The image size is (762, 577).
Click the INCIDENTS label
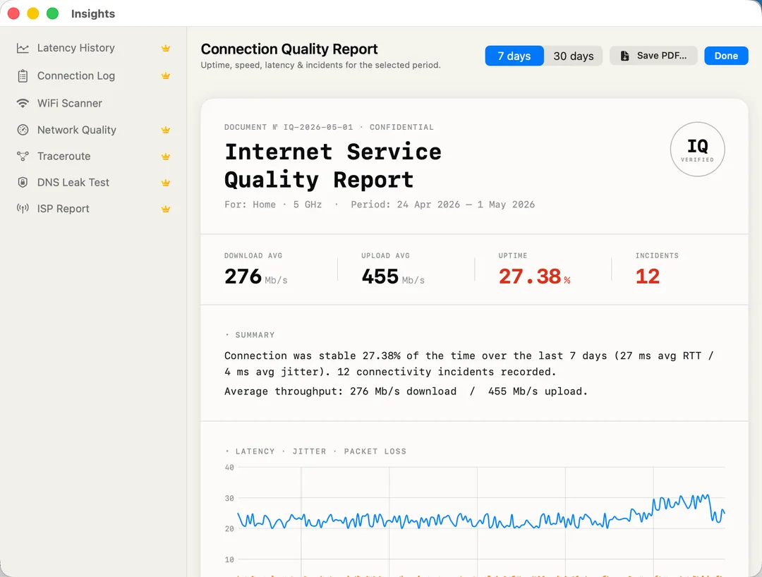click(x=657, y=255)
